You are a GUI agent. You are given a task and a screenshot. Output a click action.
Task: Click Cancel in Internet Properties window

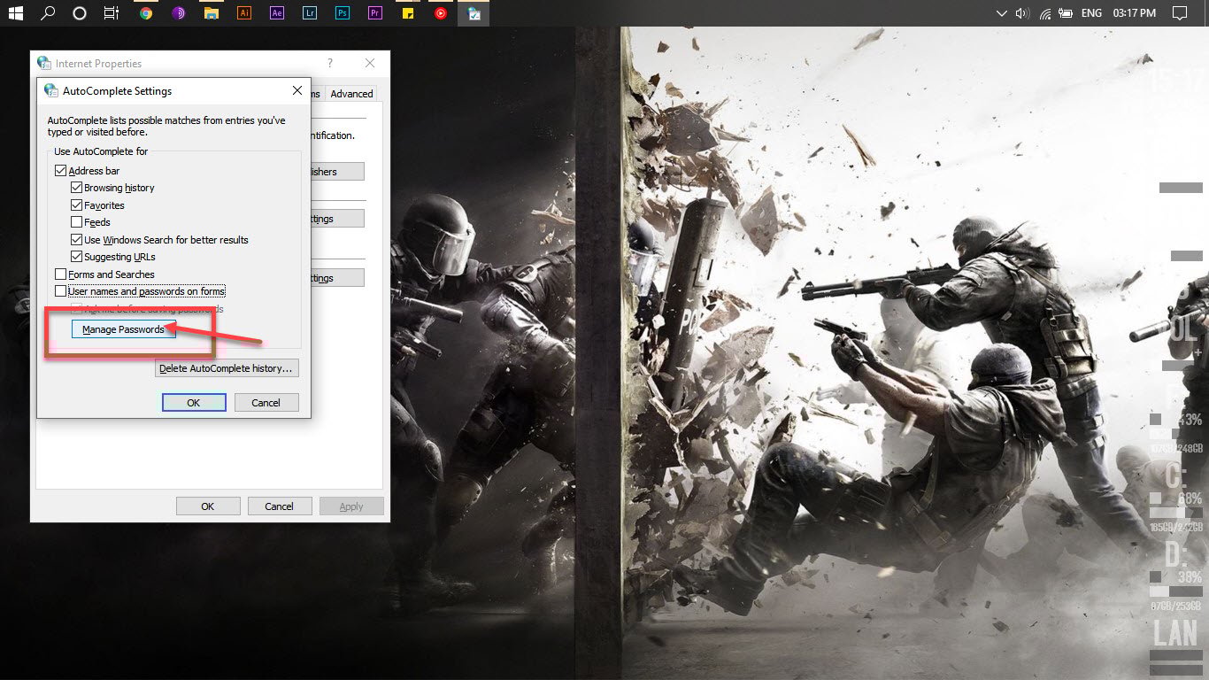pos(279,506)
